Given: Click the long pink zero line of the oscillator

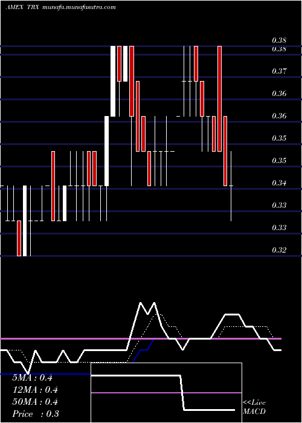Looking at the screenshot, I should click(x=141, y=338).
